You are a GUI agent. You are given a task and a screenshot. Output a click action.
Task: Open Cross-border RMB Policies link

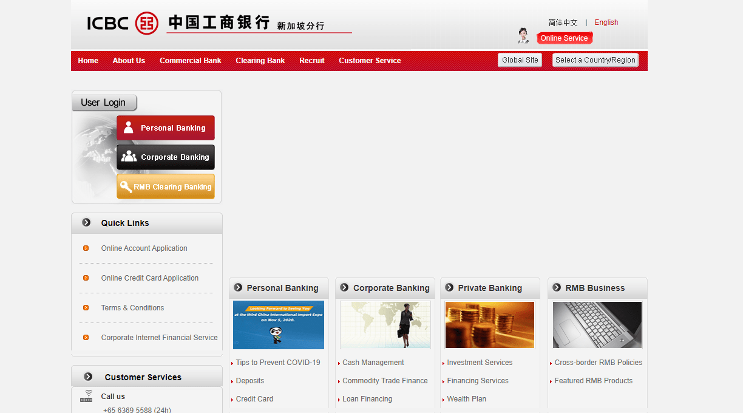599,363
